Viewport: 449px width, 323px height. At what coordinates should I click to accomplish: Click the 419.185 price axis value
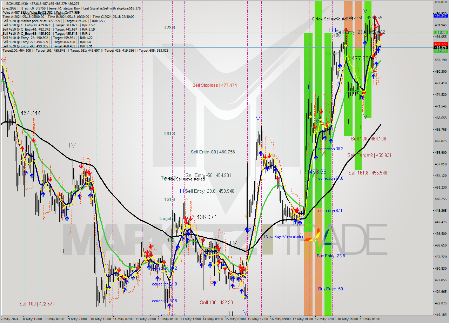tap(441, 315)
